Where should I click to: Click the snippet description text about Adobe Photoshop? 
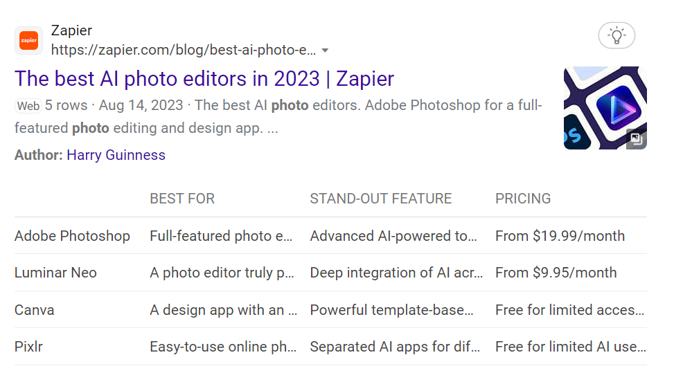pos(278,117)
